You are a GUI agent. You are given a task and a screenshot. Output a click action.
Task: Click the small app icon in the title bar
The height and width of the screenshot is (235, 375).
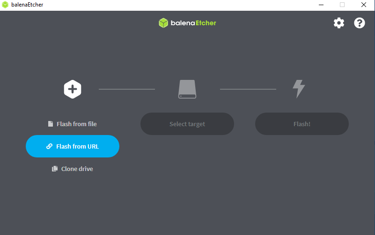(x=5, y=5)
